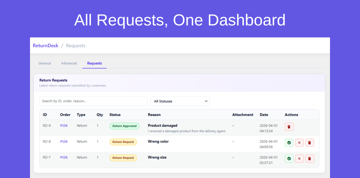Viewport: 360px width, 178px height.
Task: Delete the RD-9 return request
Action: coord(289,127)
